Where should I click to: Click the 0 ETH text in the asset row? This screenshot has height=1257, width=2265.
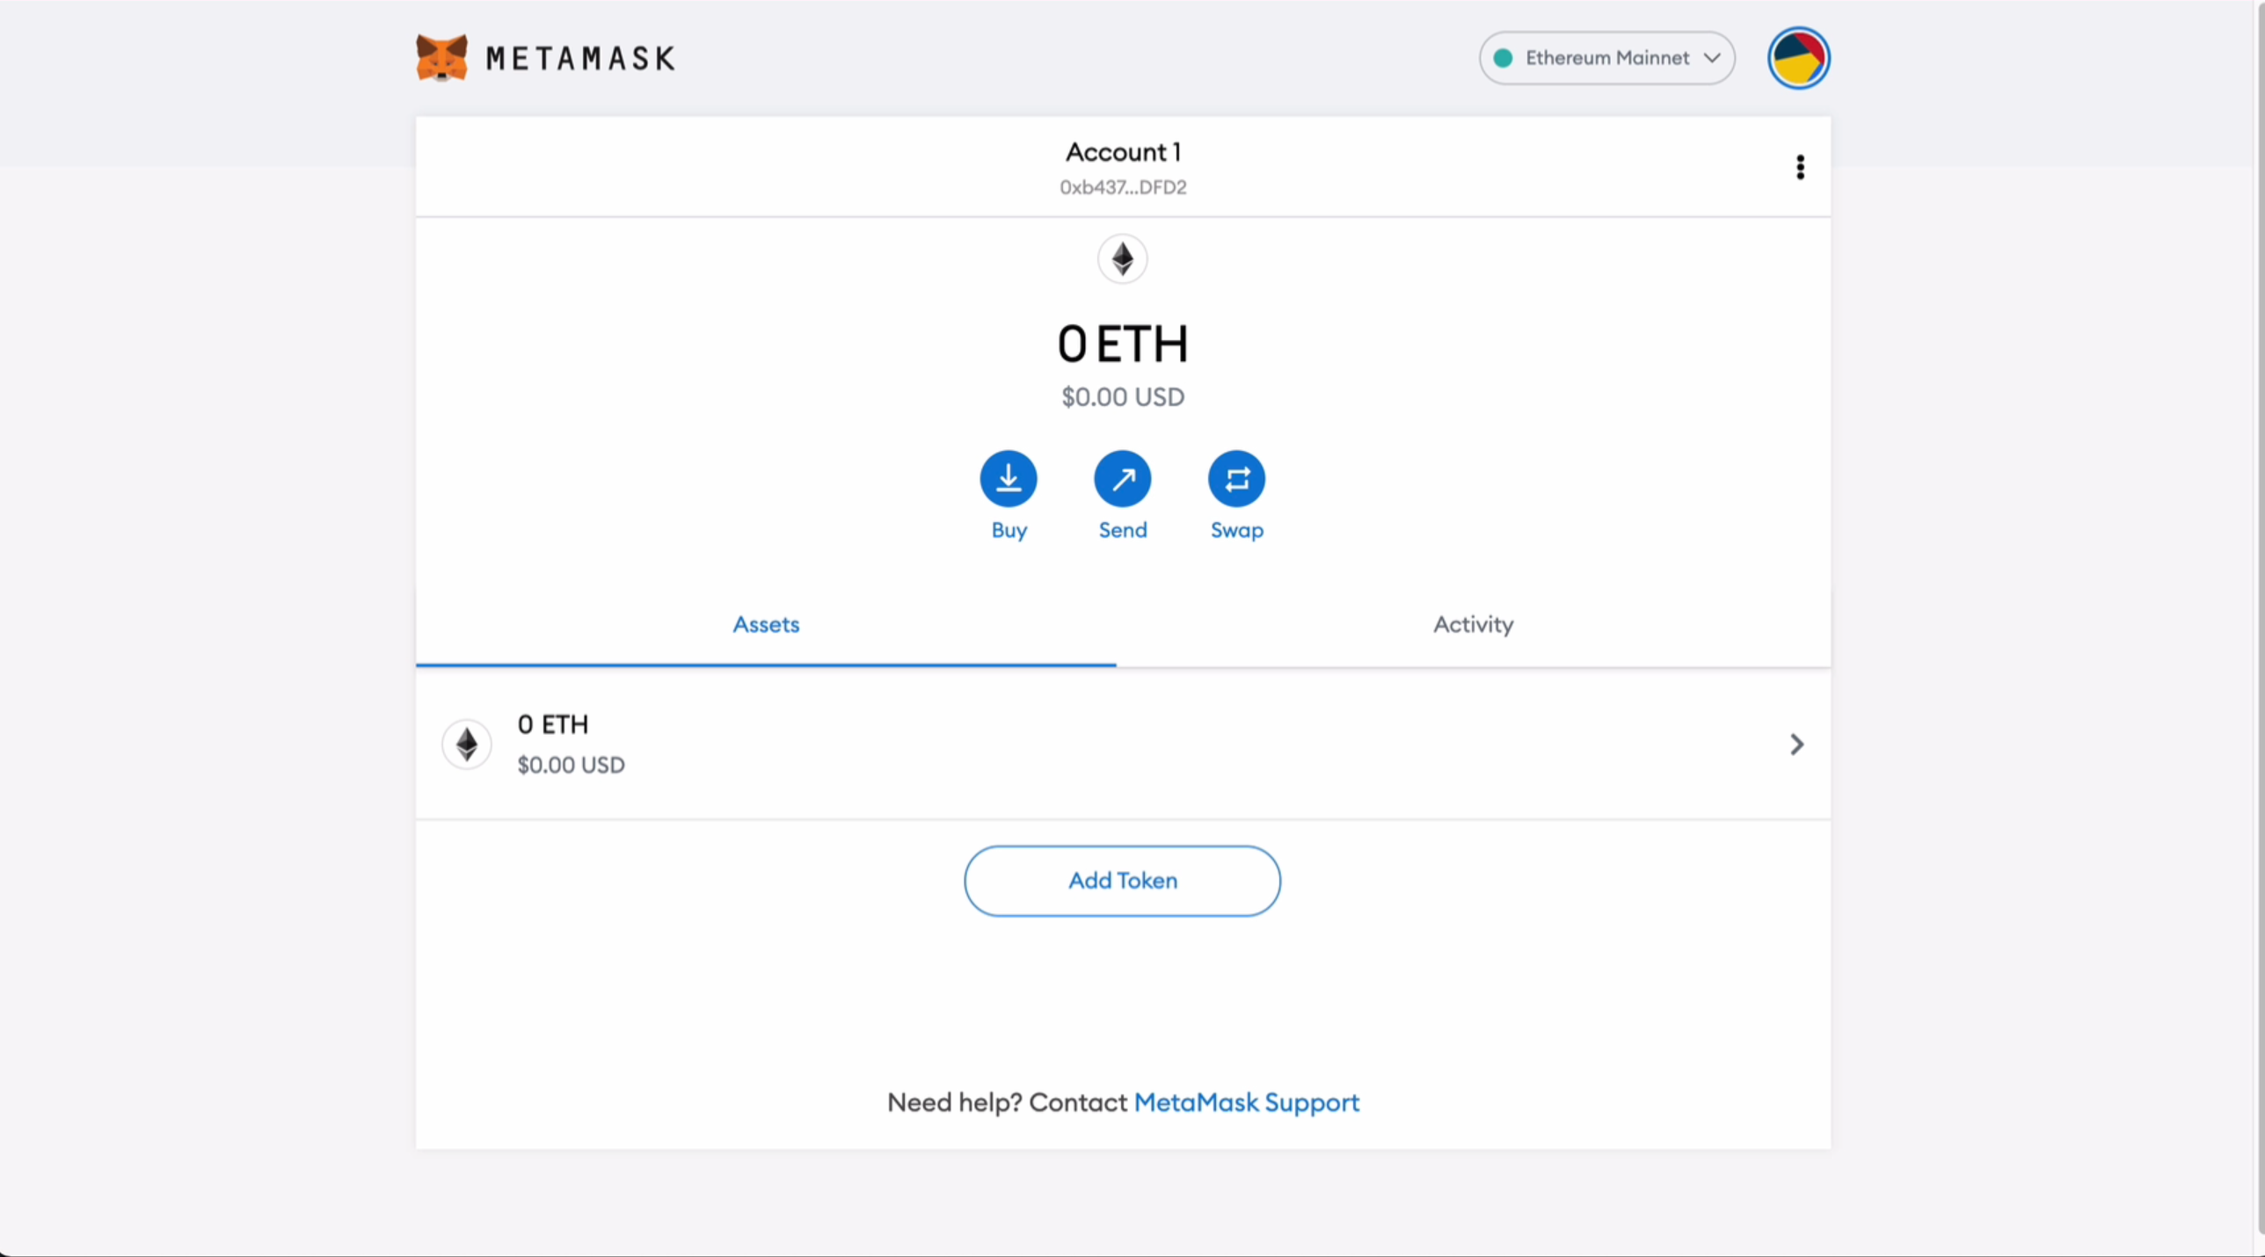pos(552,724)
